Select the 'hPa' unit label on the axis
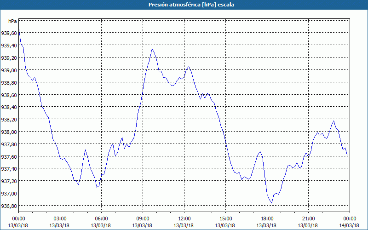This screenshot has height=230, width=368. point(12,21)
